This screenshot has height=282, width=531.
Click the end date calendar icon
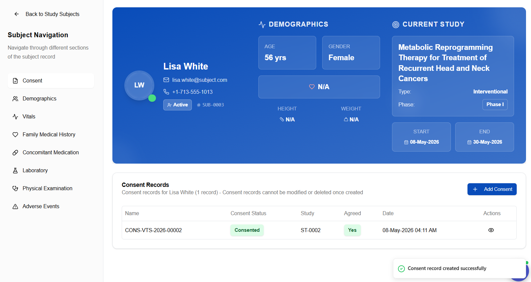(469, 142)
